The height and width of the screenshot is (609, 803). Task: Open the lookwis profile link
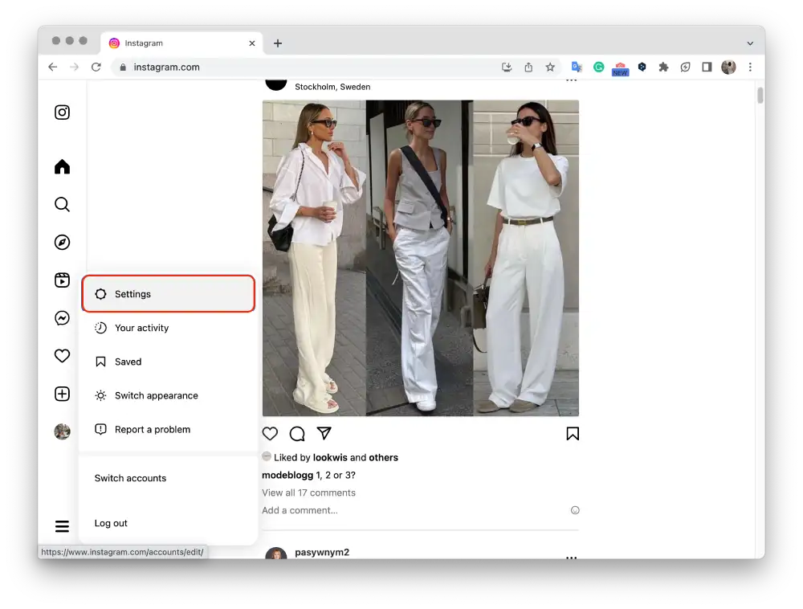point(330,457)
